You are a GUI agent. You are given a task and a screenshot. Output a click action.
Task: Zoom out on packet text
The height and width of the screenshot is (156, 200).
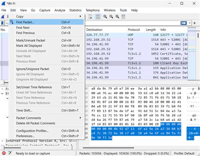[x=111, y=16]
